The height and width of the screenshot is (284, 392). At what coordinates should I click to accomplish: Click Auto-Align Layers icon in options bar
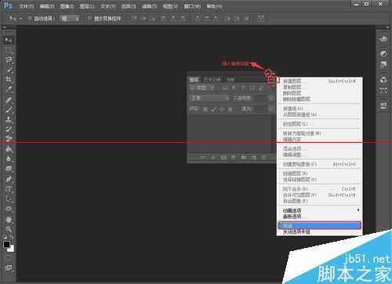tap(260, 18)
